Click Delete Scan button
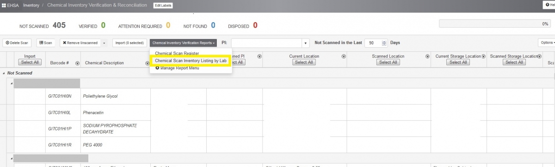The width and height of the screenshot is (555, 167). [17, 43]
